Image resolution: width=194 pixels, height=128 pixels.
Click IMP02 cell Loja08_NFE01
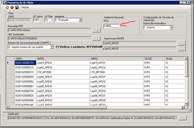pos(116,96)
